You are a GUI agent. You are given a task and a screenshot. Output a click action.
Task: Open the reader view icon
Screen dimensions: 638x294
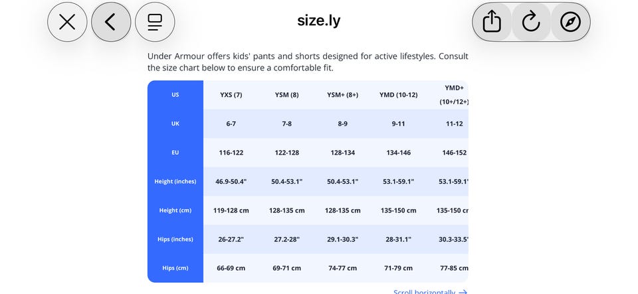155,22
